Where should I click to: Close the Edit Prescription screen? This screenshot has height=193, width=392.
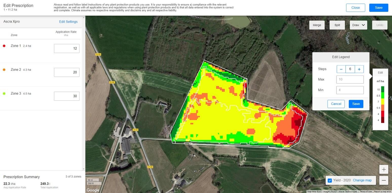tap(355, 8)
